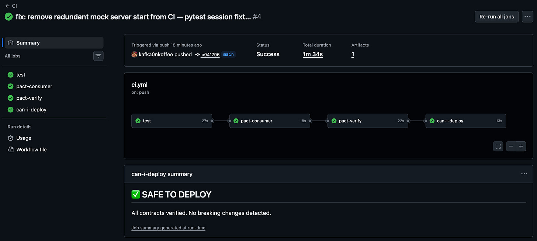Click the 'ci.yml' workflow heading
Screen dimensions: 537x241
point(139,85)
